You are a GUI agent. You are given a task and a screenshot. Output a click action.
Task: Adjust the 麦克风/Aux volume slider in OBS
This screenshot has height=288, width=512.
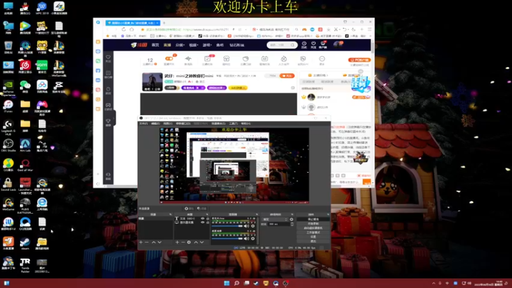[227, 226]
